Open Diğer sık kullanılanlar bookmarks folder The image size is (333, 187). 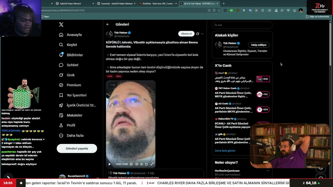317,17
